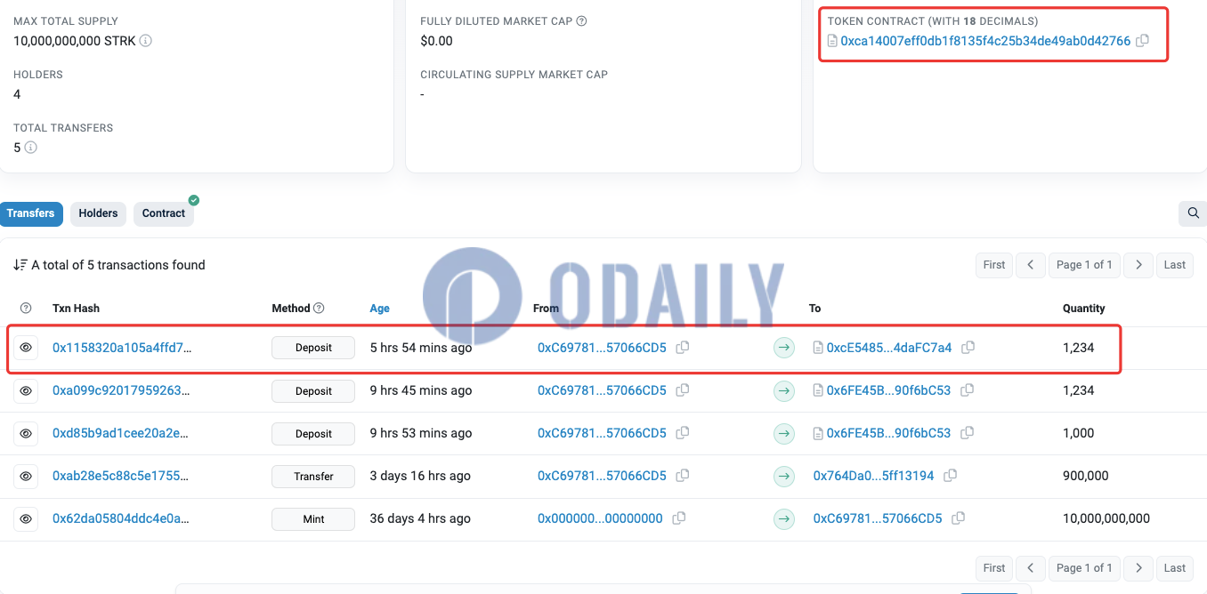
Task: Copy From address in 0xa099c920 row
Action: [x=683, y=390]
